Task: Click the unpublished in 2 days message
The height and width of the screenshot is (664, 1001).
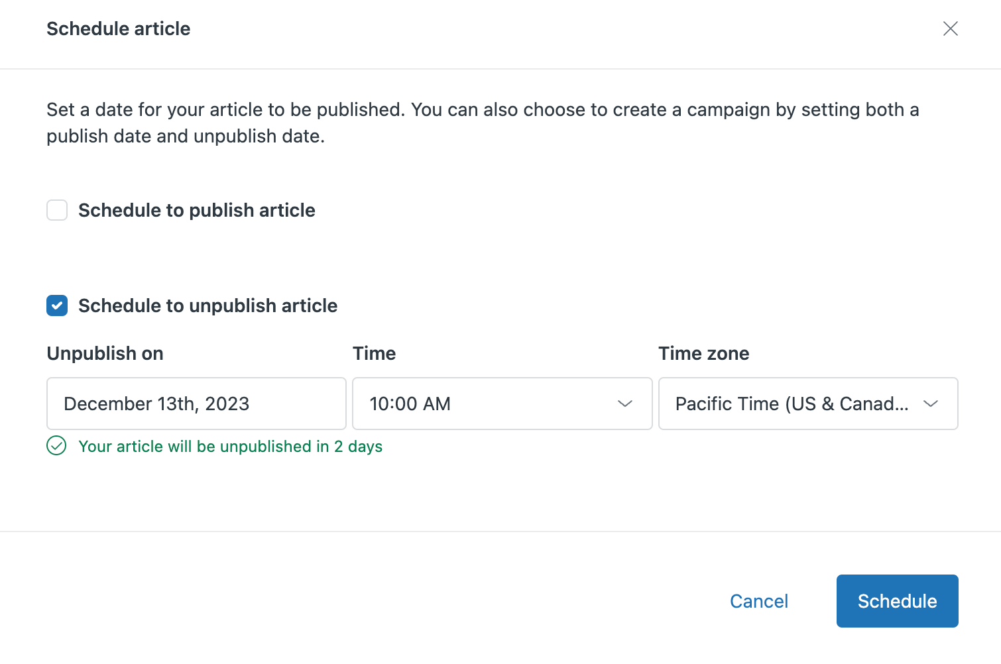Action: [x=230, y=446]
